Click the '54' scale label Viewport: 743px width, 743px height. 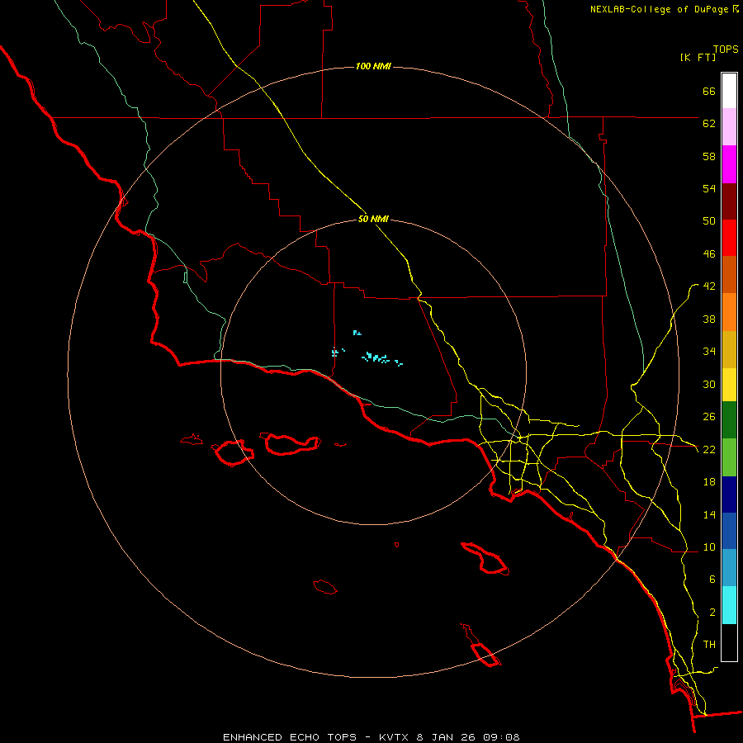[709, 188]
